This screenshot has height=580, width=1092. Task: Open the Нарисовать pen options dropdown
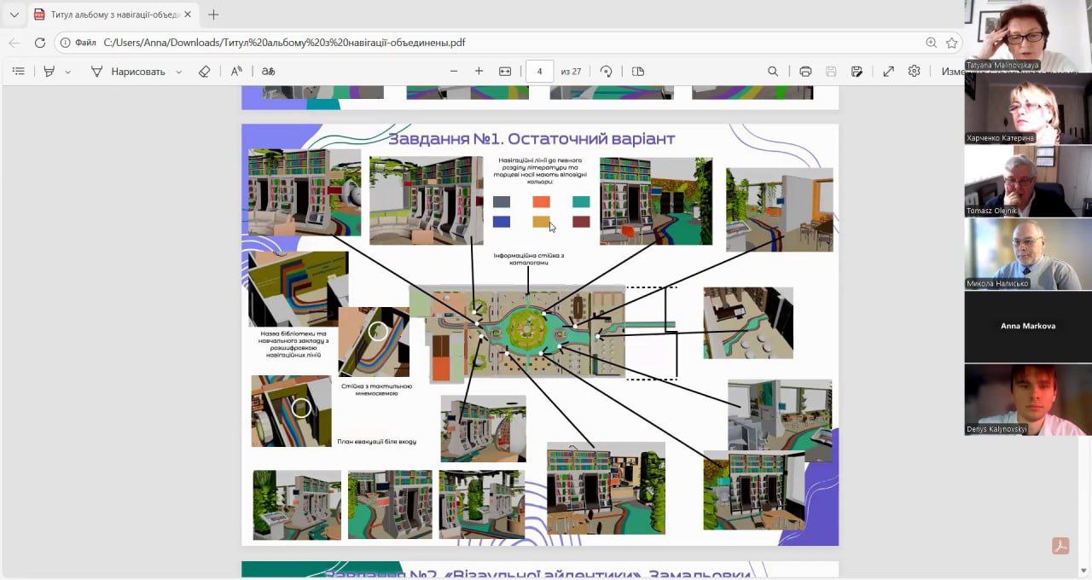[x=178, y=72]
